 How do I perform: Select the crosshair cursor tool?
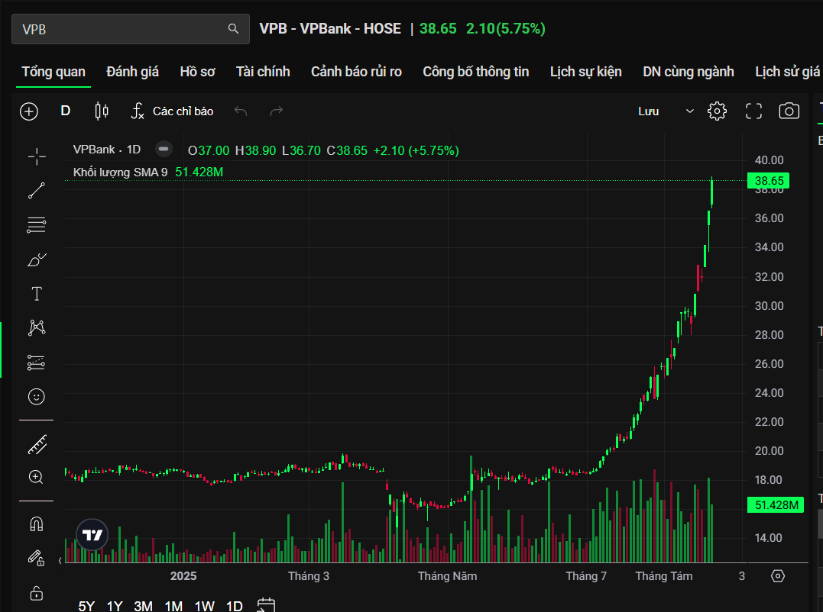coord(37,156)
